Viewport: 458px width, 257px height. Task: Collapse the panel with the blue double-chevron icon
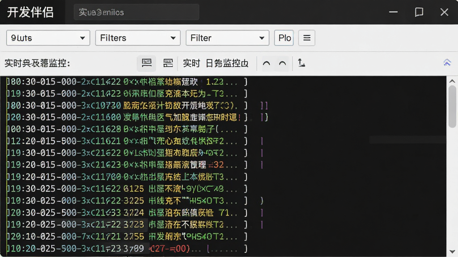click(447, 62)
